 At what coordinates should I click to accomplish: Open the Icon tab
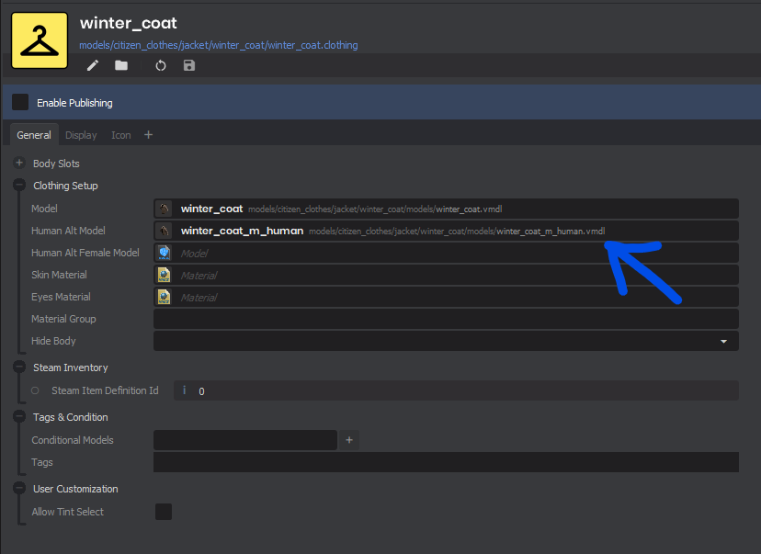[x=121, y=135]
